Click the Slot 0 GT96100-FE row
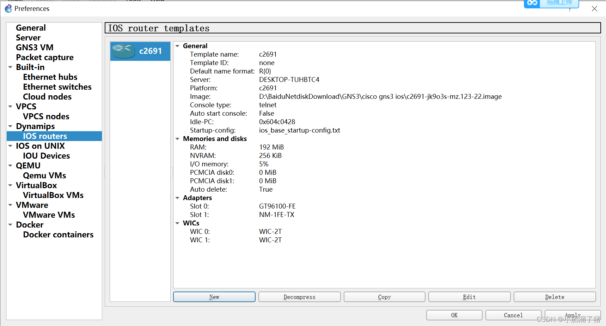This screenshot has height=326, width=606. coord(384,206)
